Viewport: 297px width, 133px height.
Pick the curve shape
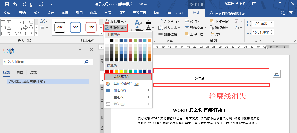point(20,33)
